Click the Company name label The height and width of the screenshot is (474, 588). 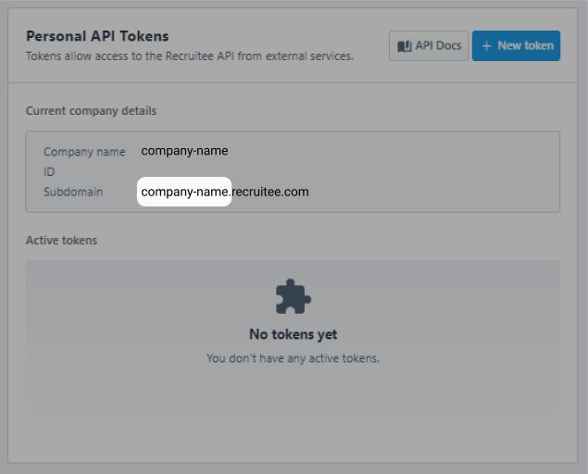point(84,152)
